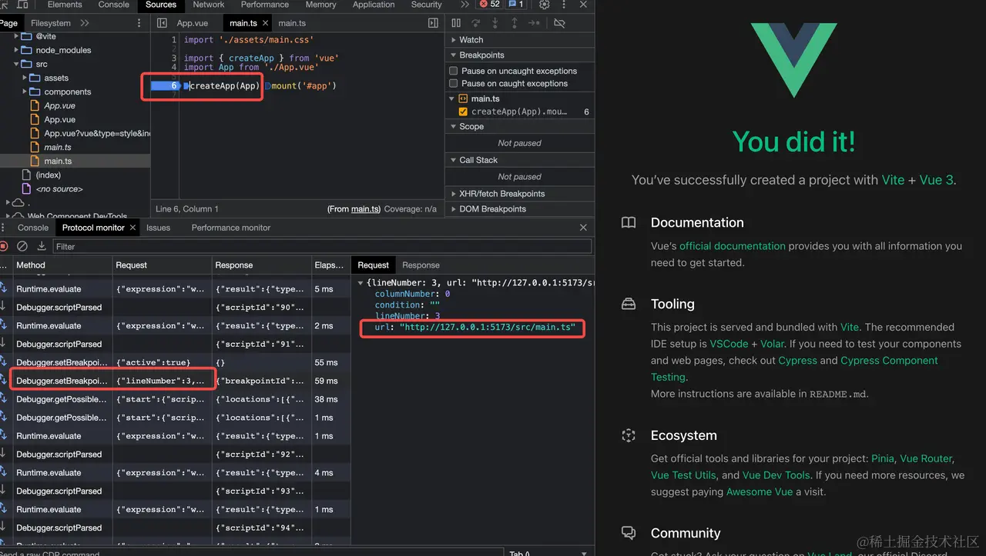Open the Filesystem navigator tab
Image resolution: width=986 pixels, height=556 pixels.
[51, 24]
